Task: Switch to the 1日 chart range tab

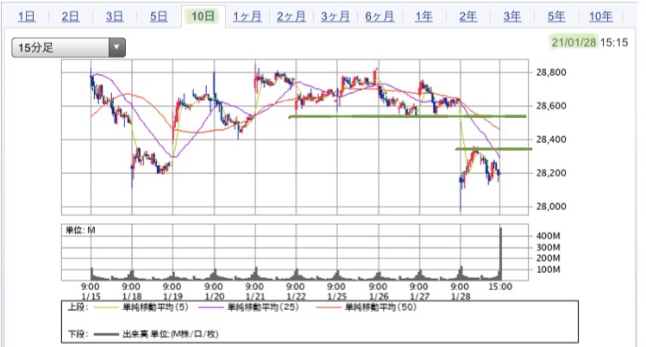Action: 27,16
